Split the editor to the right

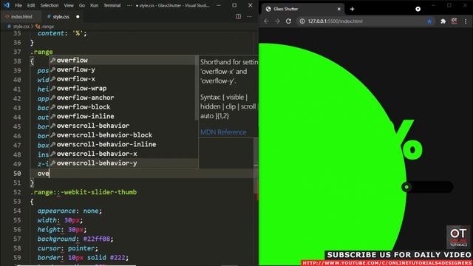tap(238, 16)
